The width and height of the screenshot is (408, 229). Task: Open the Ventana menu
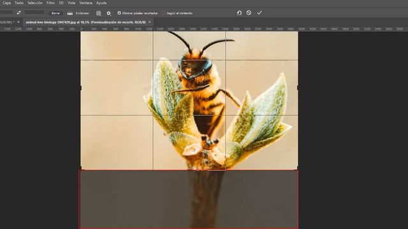point(85,3)
